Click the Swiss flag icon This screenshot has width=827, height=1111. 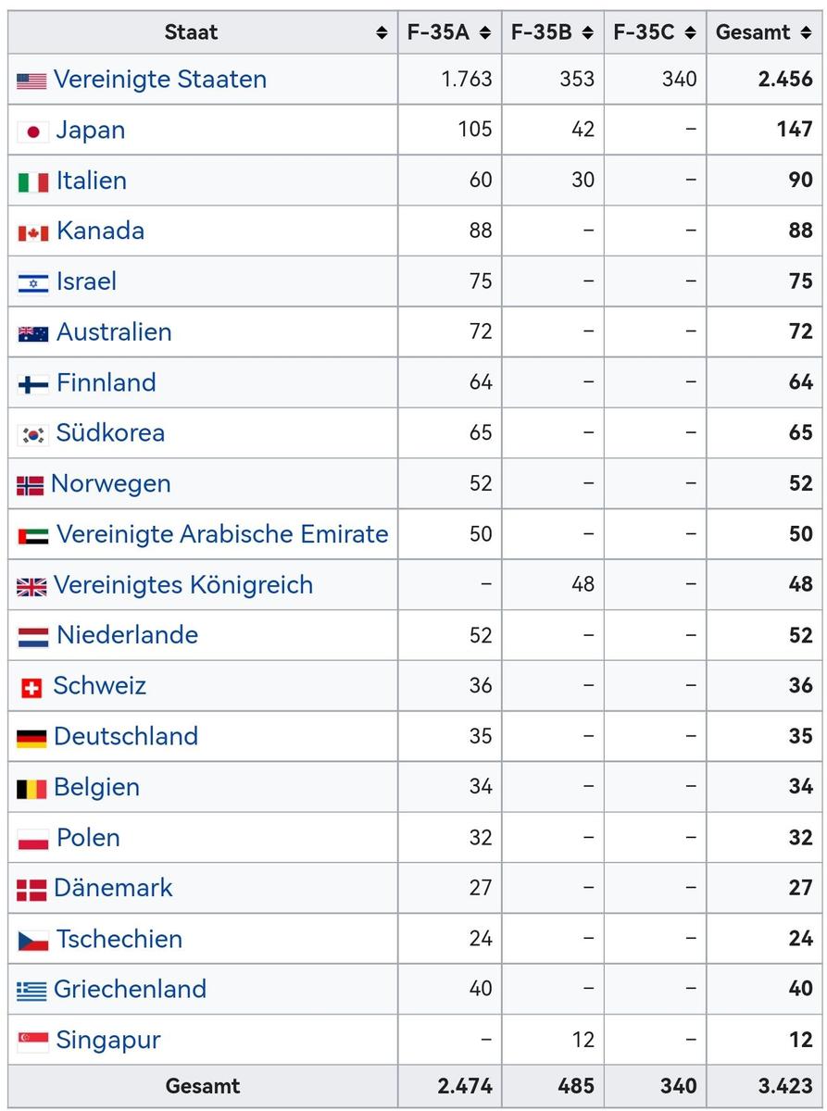[x=31, y=687]
